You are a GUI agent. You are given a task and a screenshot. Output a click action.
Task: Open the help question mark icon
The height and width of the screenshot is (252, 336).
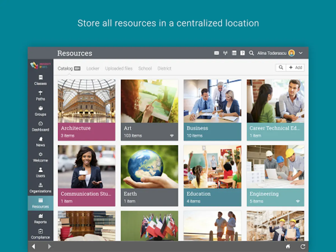pos(242,53)
